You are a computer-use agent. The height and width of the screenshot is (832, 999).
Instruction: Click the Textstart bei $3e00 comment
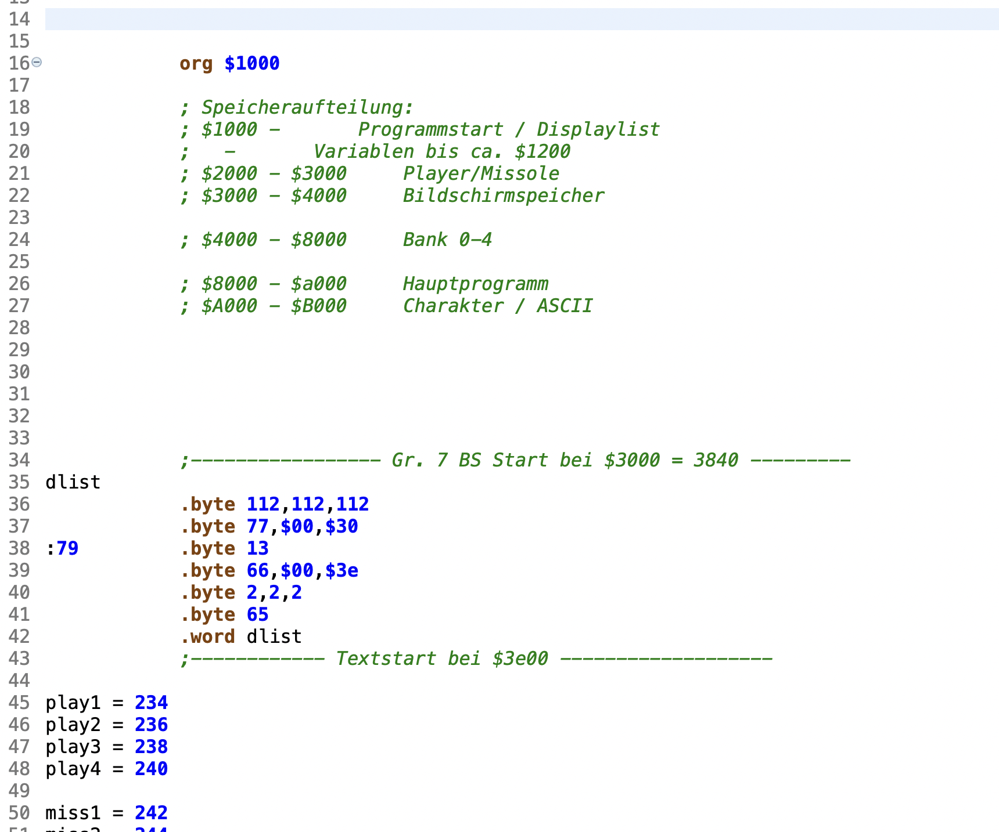(441, 659)
